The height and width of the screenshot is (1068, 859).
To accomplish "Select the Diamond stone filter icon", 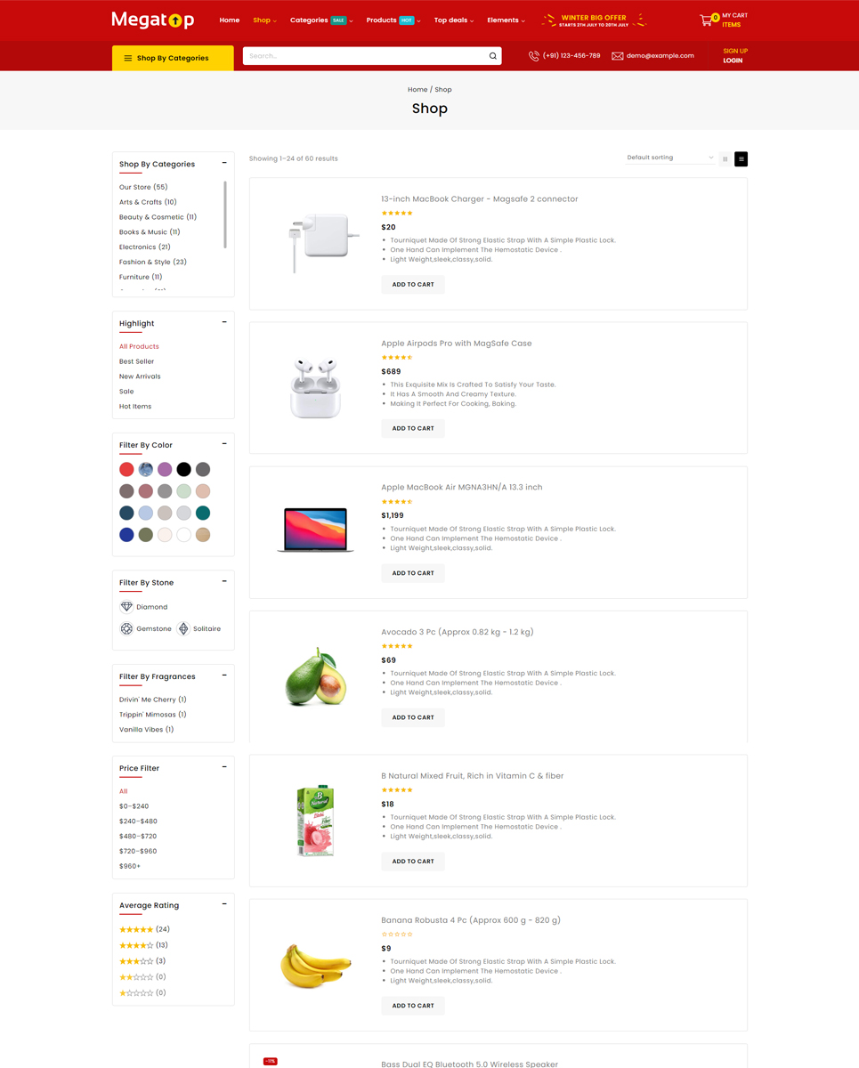I will 126,607.
